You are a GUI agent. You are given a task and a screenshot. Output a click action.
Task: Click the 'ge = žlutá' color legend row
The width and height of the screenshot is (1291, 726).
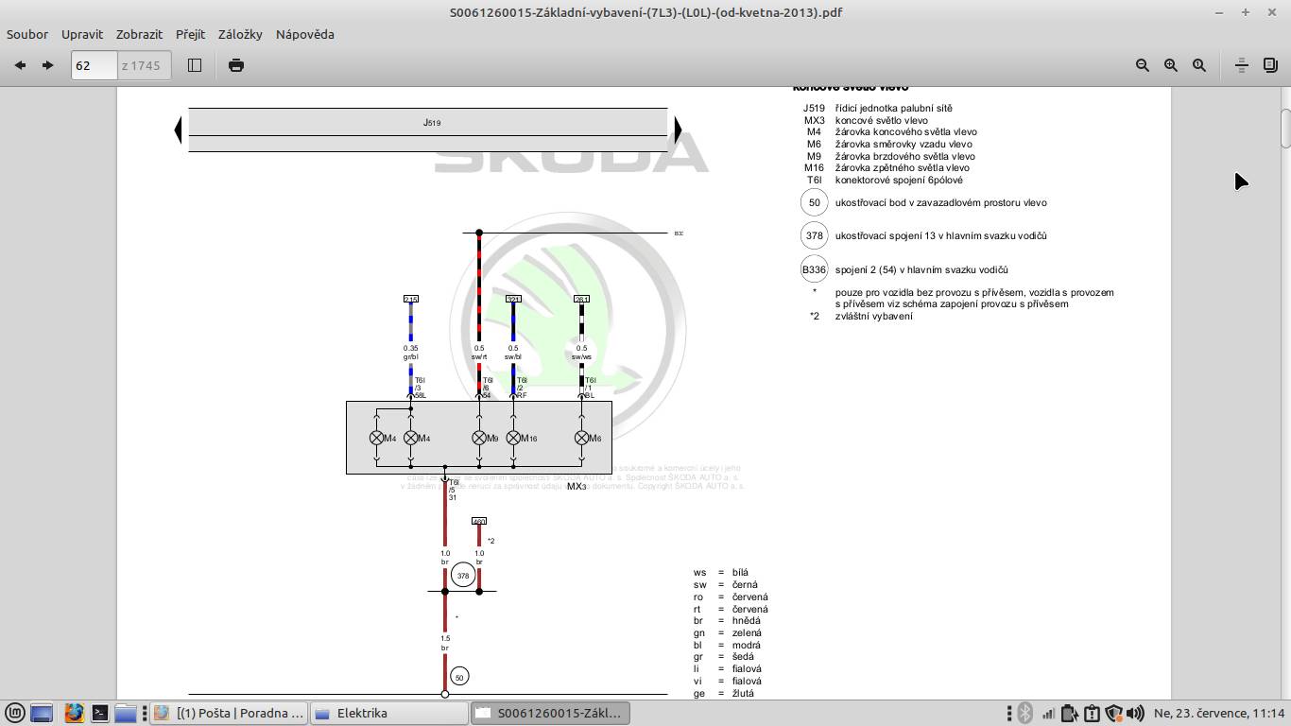(x=723, y=693)
